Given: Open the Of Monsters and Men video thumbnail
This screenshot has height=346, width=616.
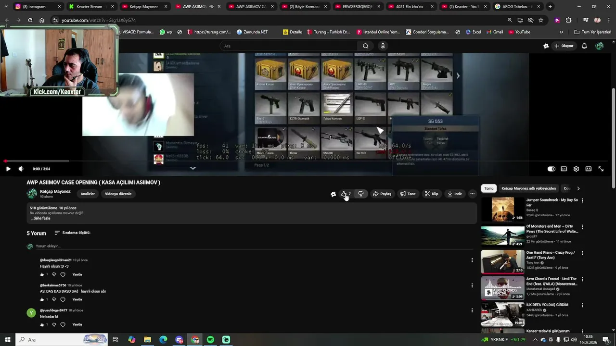Looking at the screenshot, I should click(503, 235).
